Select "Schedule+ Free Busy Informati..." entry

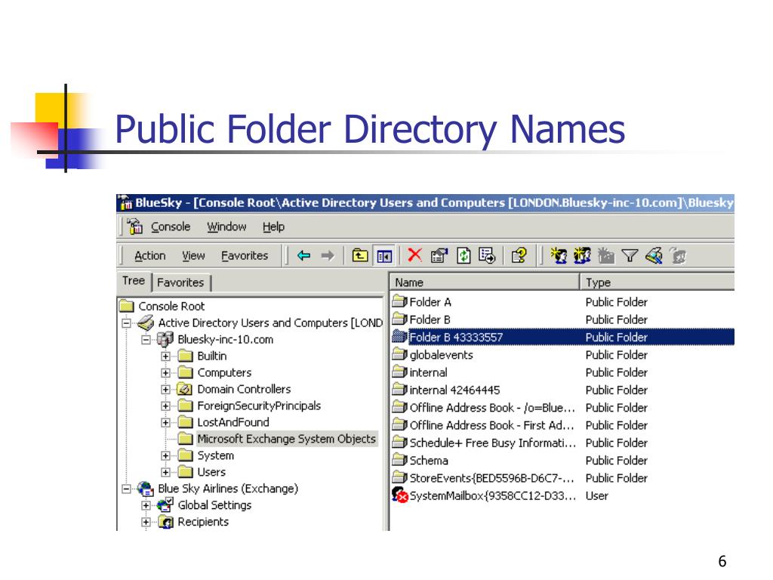[x=492, y=443]
